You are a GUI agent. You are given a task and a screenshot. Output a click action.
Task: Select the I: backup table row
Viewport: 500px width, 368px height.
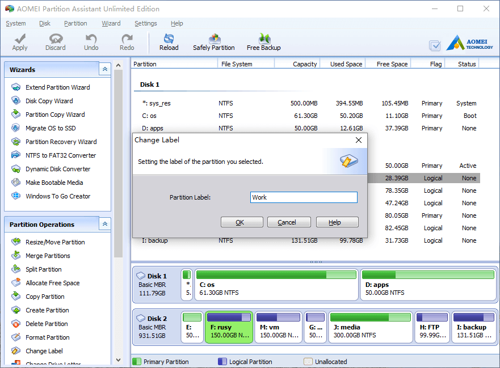(x=308, y=240)
